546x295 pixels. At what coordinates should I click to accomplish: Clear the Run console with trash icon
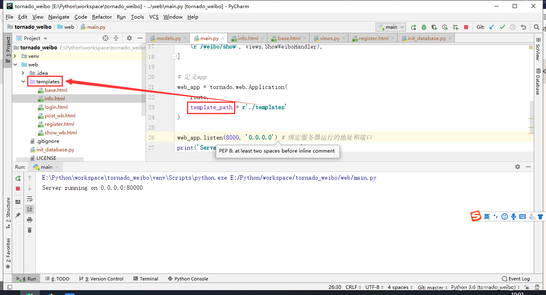(x=30, y=230)
